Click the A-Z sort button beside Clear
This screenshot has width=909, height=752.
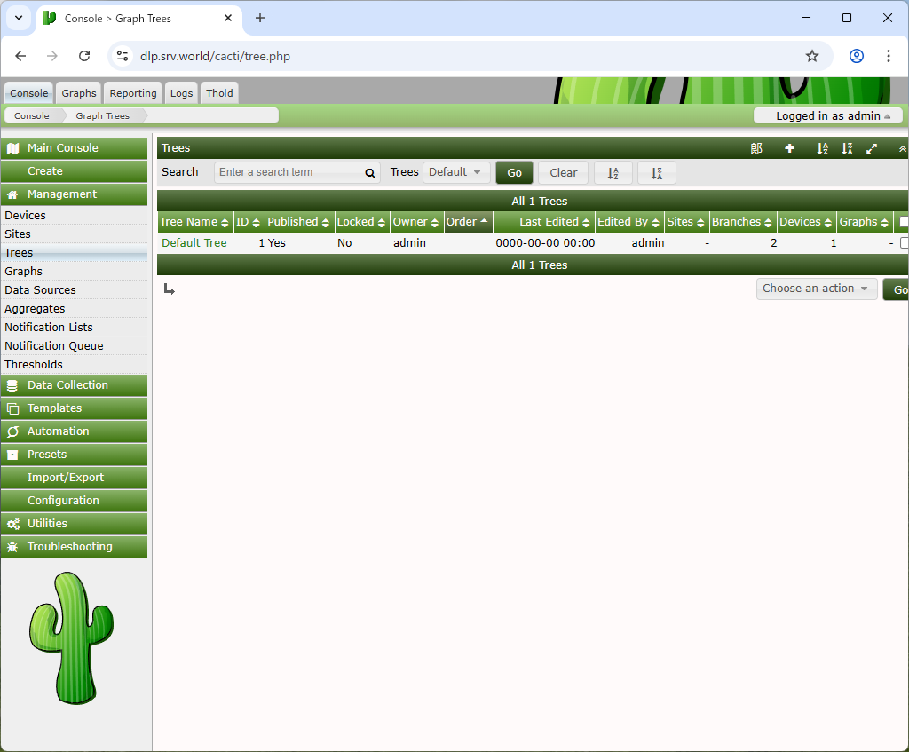[613, 173]
